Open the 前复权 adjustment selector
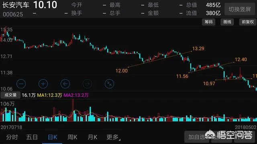Screen dimensions: 257x144 pos(248,22)
